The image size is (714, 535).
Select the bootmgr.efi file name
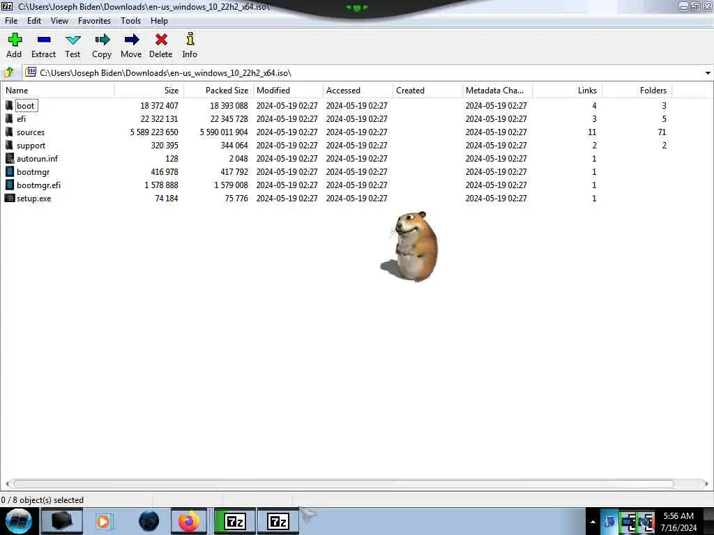click(x=39, y=185)
